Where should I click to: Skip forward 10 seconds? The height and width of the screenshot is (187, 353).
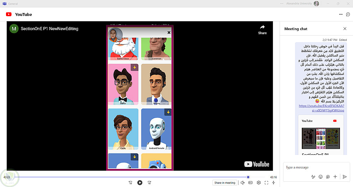149,183
